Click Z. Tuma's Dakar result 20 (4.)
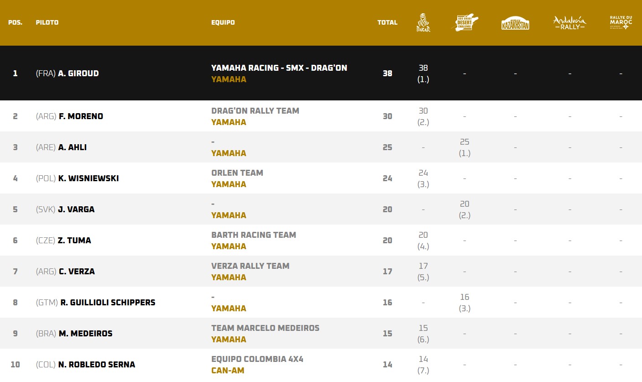Viewport: 642px width, 382px height. click(423, 241)
